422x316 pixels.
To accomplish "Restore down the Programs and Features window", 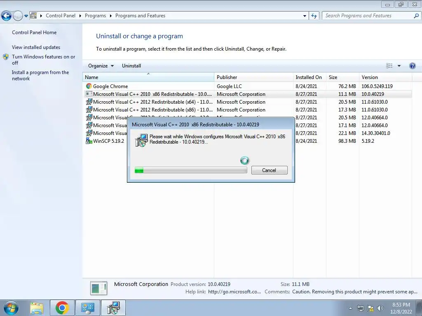I will 401,4.
